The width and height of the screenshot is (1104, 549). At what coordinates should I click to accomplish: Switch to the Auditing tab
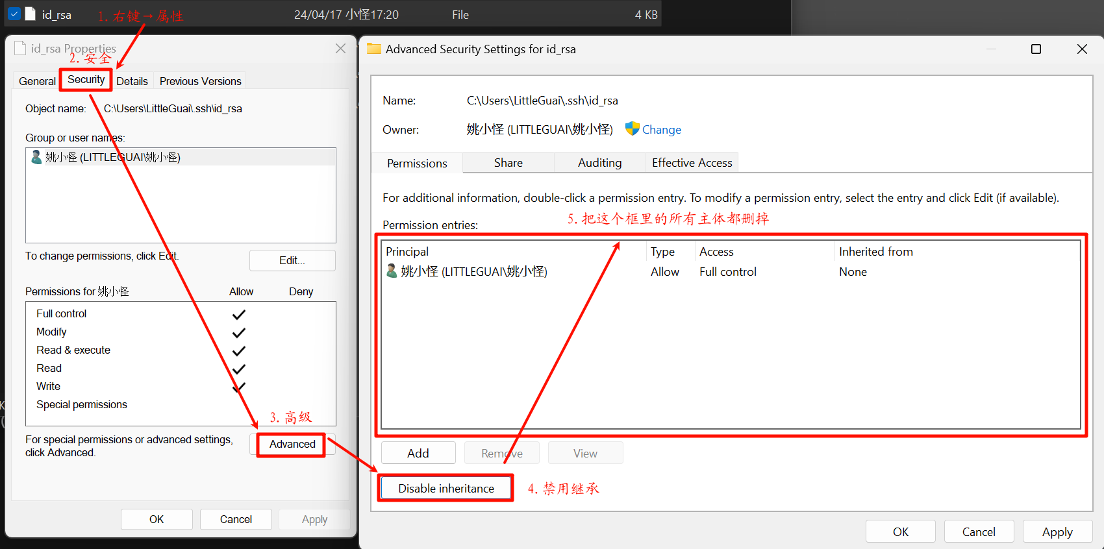click(x=599, y=163)
